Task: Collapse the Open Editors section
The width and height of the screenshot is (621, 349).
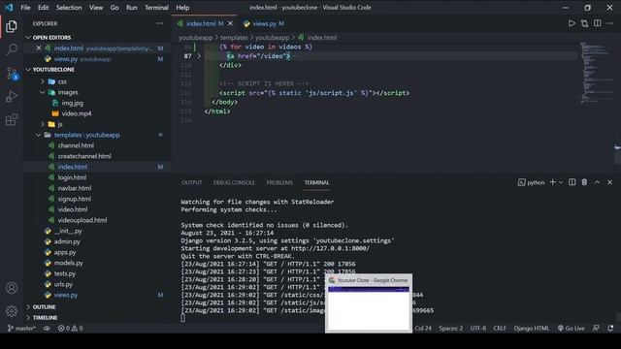Action: tap(52, 37)
